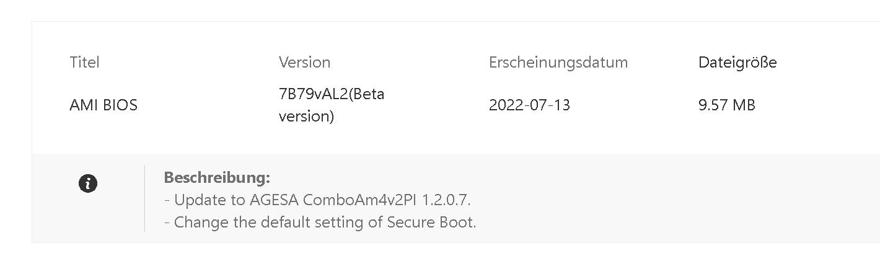880x269 pixels.
Task: Click the Version column header
Action: (x=304, y=63)
